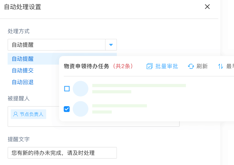This screenshot has width=234, height=165.
Task: Uncheck the second task's checked checkbox
Action: [x=67, y=109]
